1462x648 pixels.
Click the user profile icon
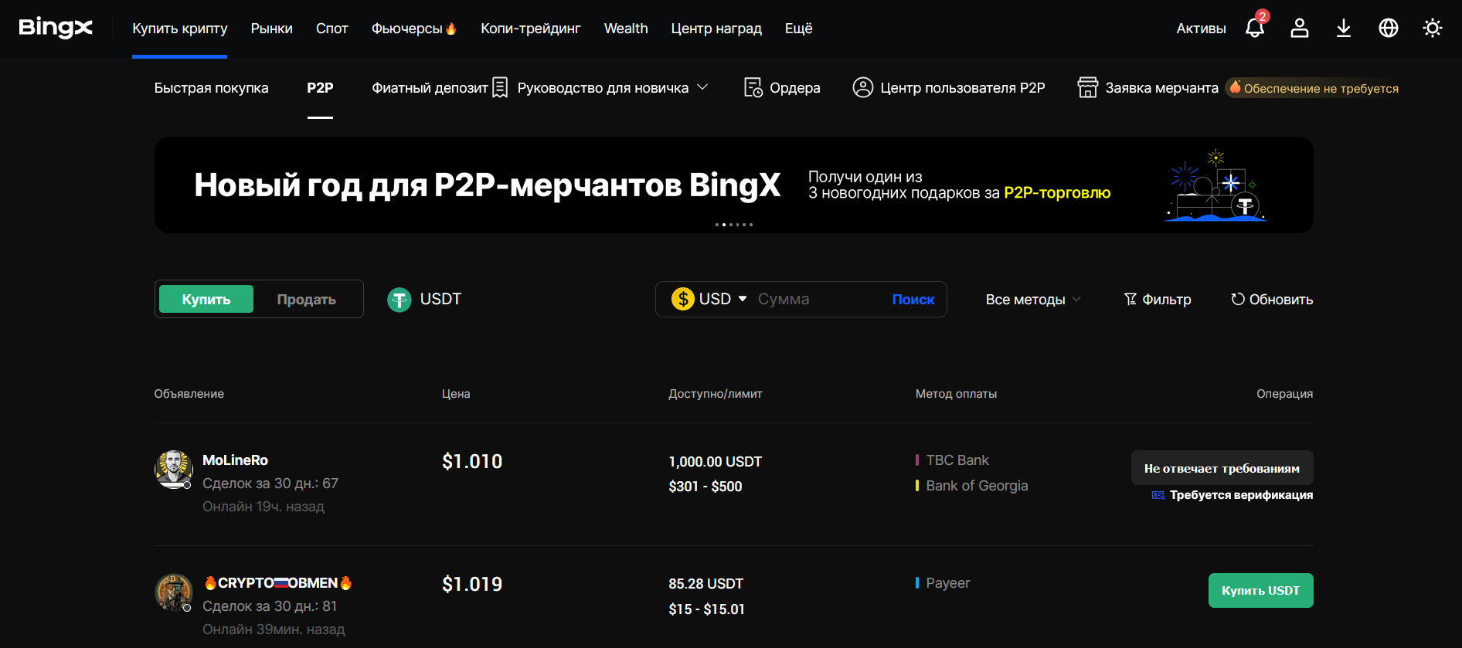pos(1300,29)
